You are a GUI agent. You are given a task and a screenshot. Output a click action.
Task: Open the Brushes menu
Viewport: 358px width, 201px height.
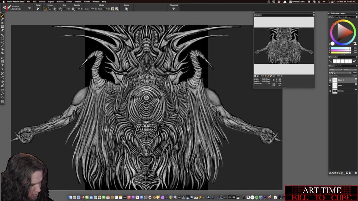pyautogui.click(x=59, y=1)
